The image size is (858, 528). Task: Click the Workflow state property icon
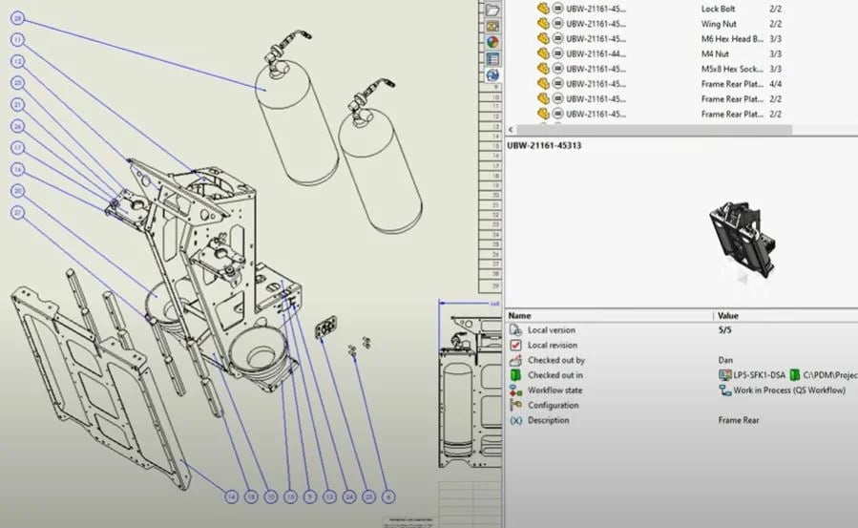(x=515, y=391)
